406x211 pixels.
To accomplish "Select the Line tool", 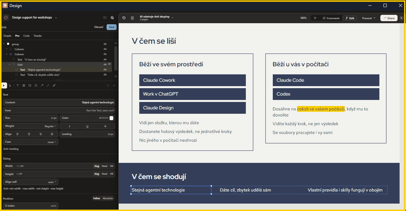I will coord(48,85).
